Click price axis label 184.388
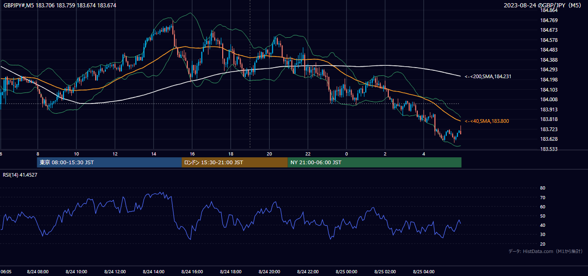This screenshot has height=276, width=588. (548, 60)
